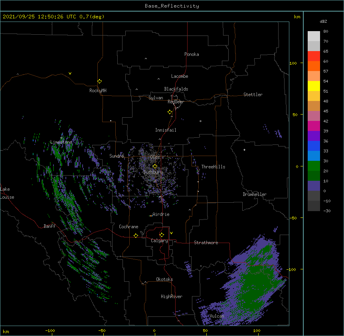Image resolution: width=344 pixels, height=336 pixels.
Task: Click the RockyMH label
Action: point(98,91)
